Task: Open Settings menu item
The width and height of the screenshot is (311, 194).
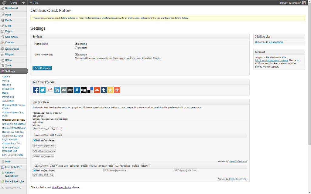Action: click(13, 71)
